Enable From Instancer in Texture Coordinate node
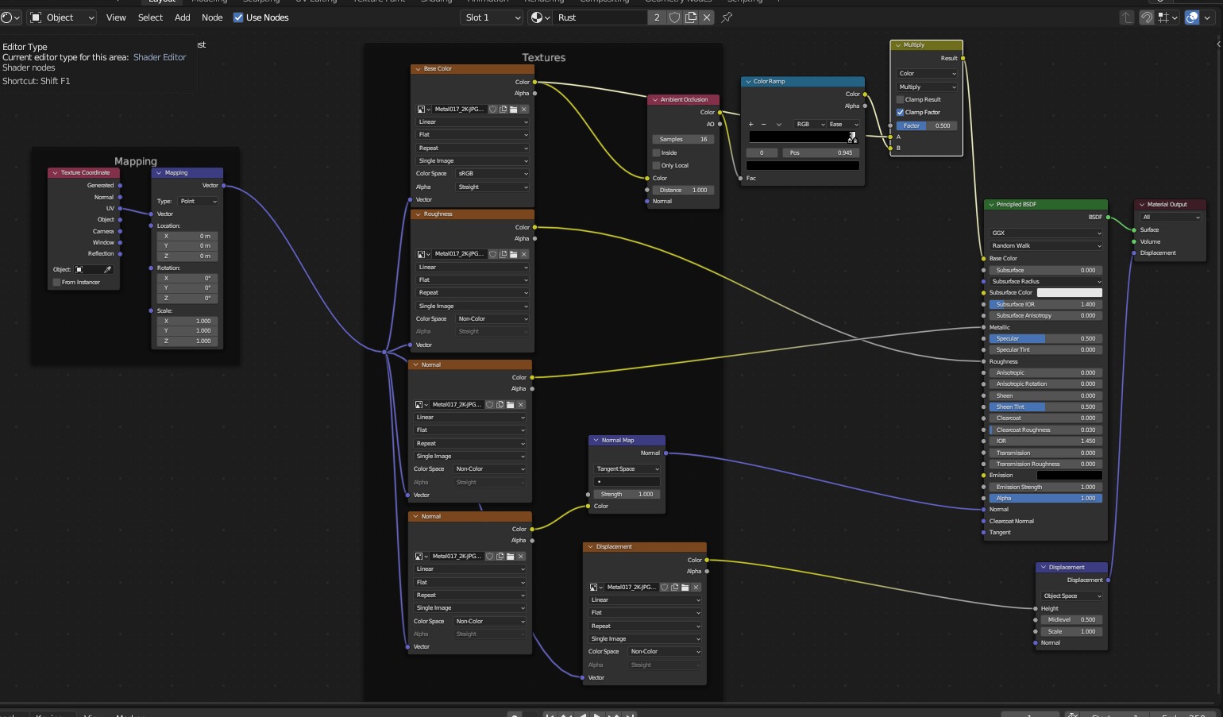Viewport: 1223px width, 717px height. point(56,282)
